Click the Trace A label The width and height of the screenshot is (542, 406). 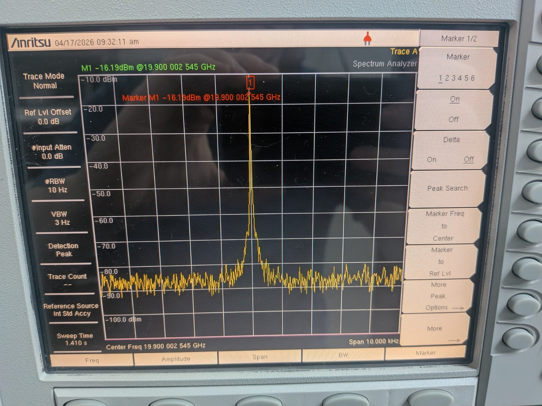404,51
